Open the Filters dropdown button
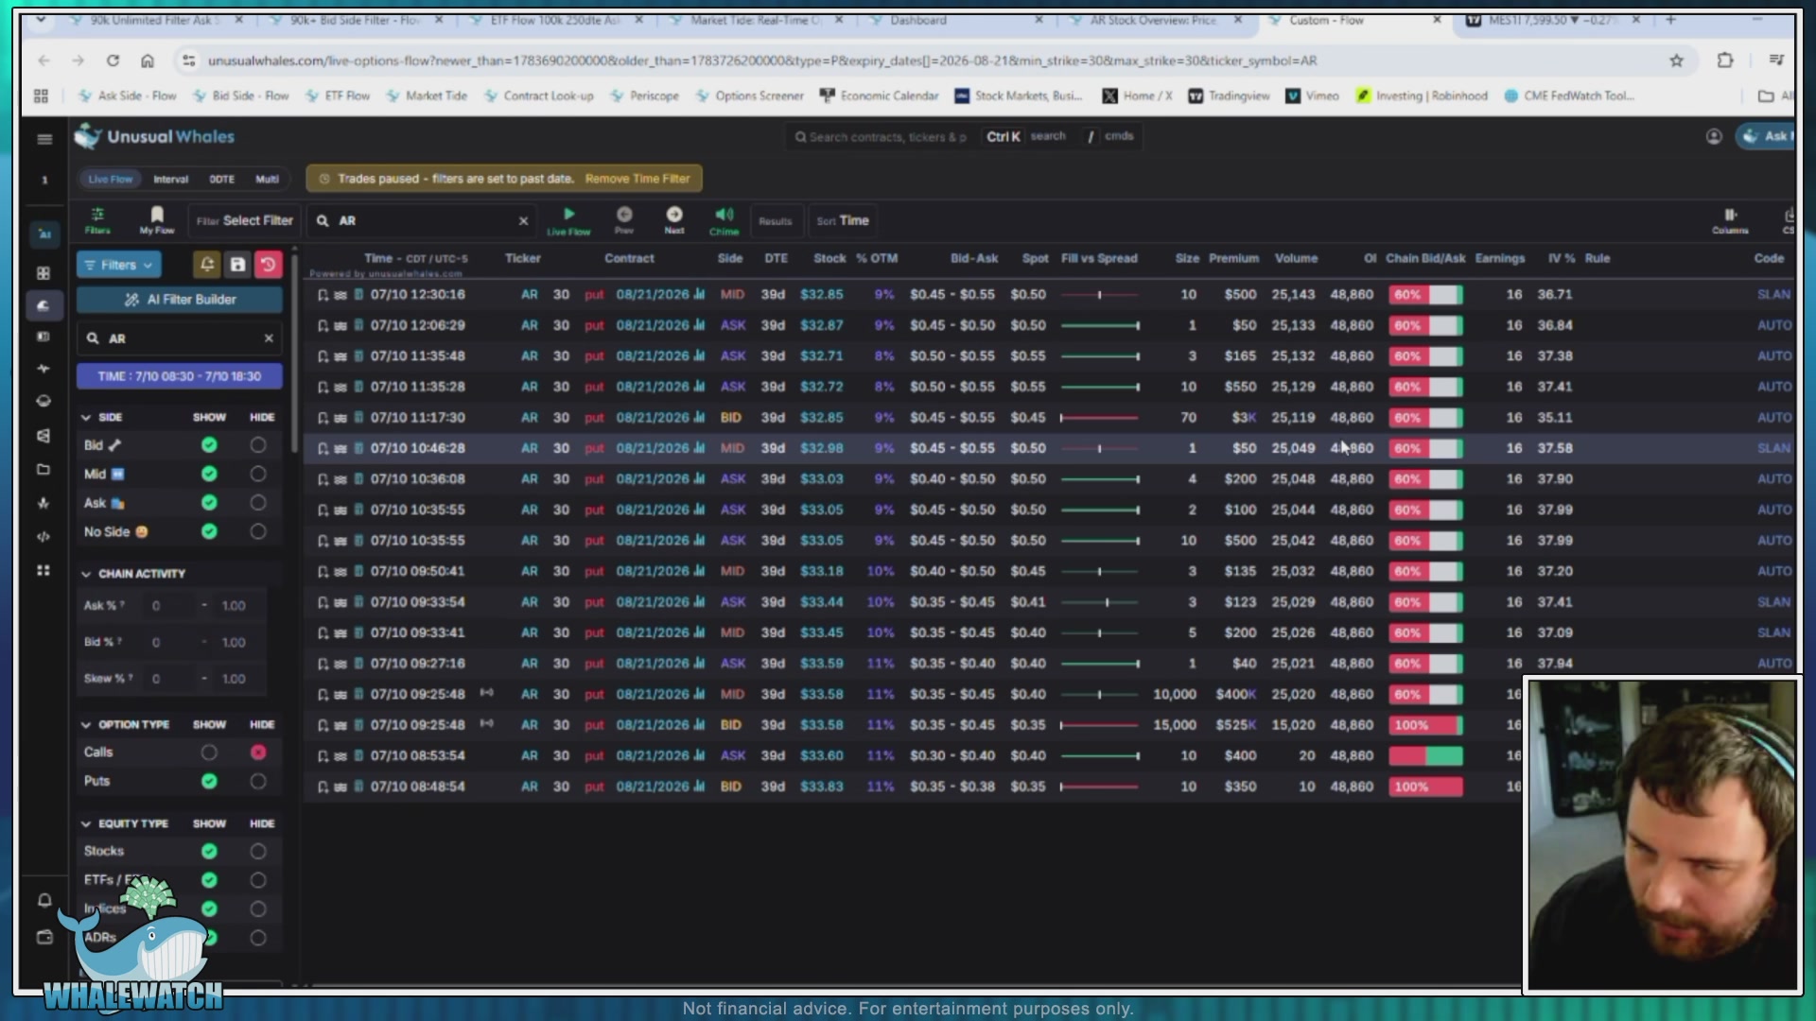 pyautogui.click(x=118, y=265)
